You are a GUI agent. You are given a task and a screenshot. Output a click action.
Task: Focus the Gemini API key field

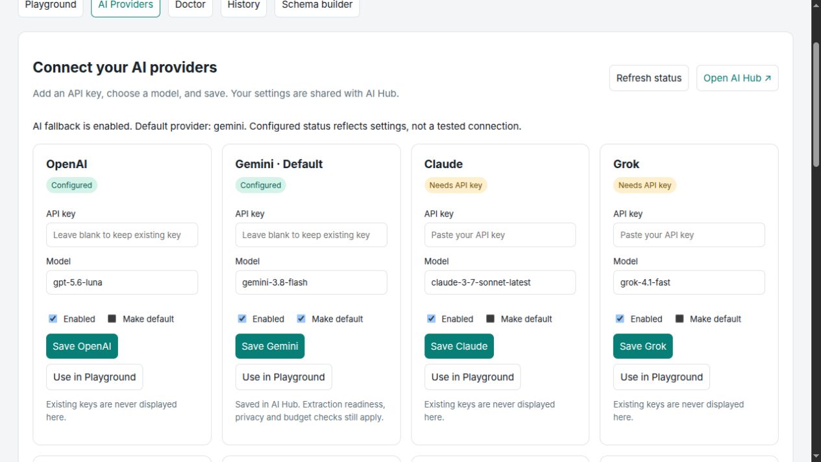coord(311,235)
